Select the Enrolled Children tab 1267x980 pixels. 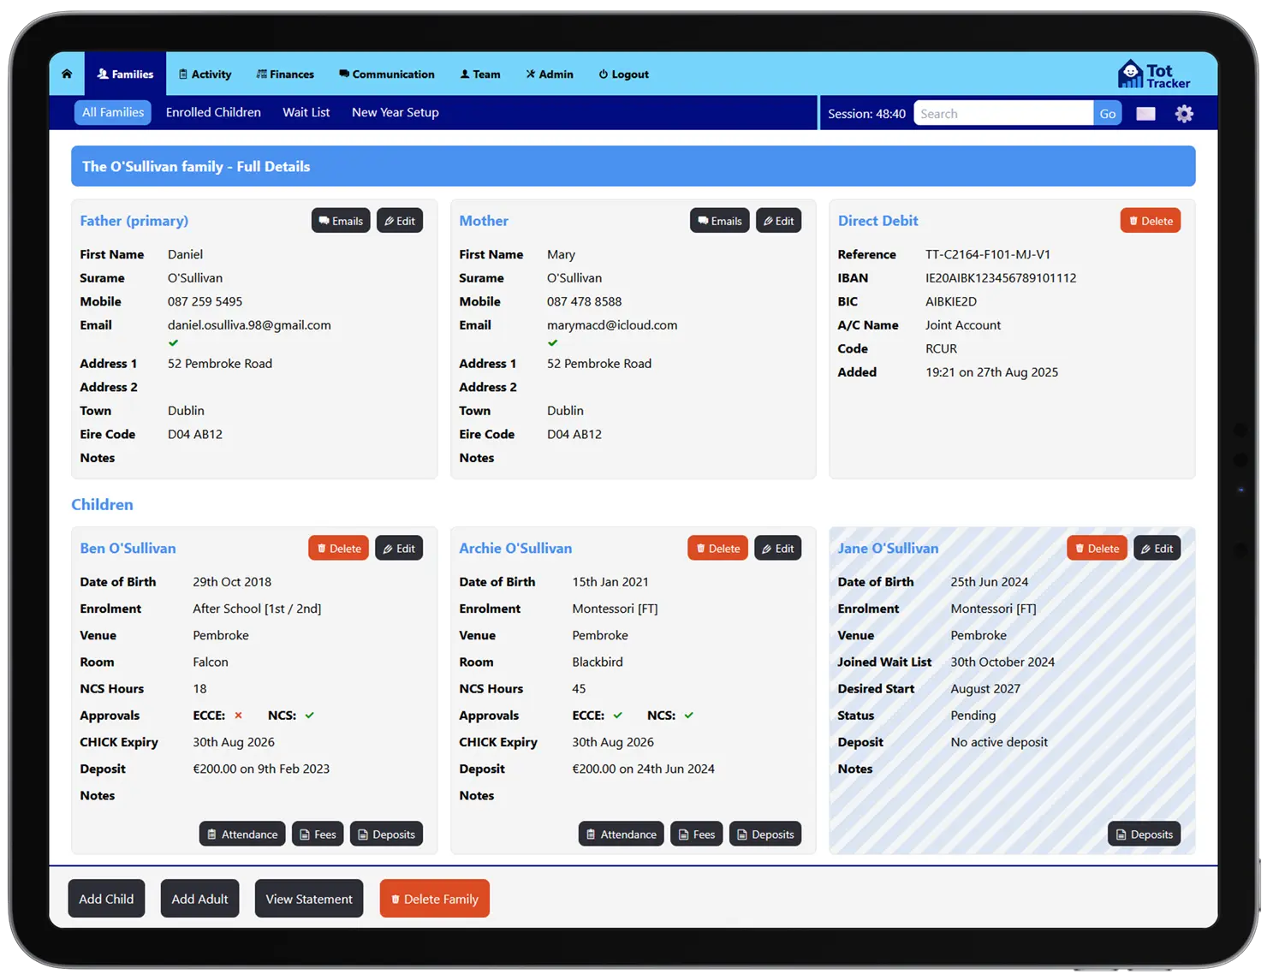[213, 112]
